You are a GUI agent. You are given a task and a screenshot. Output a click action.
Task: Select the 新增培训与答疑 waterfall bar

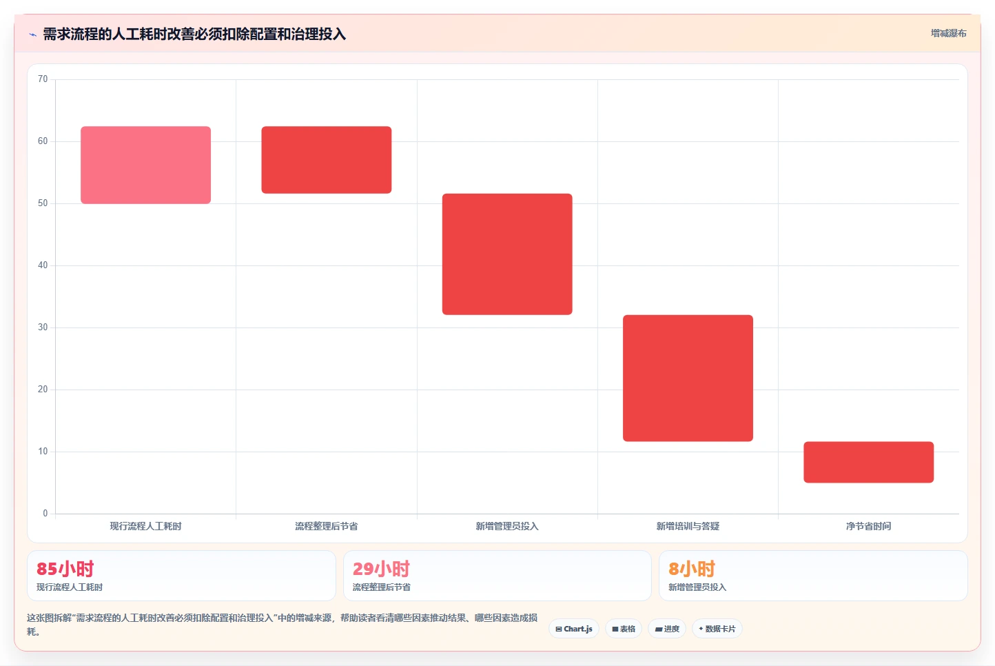688,378
